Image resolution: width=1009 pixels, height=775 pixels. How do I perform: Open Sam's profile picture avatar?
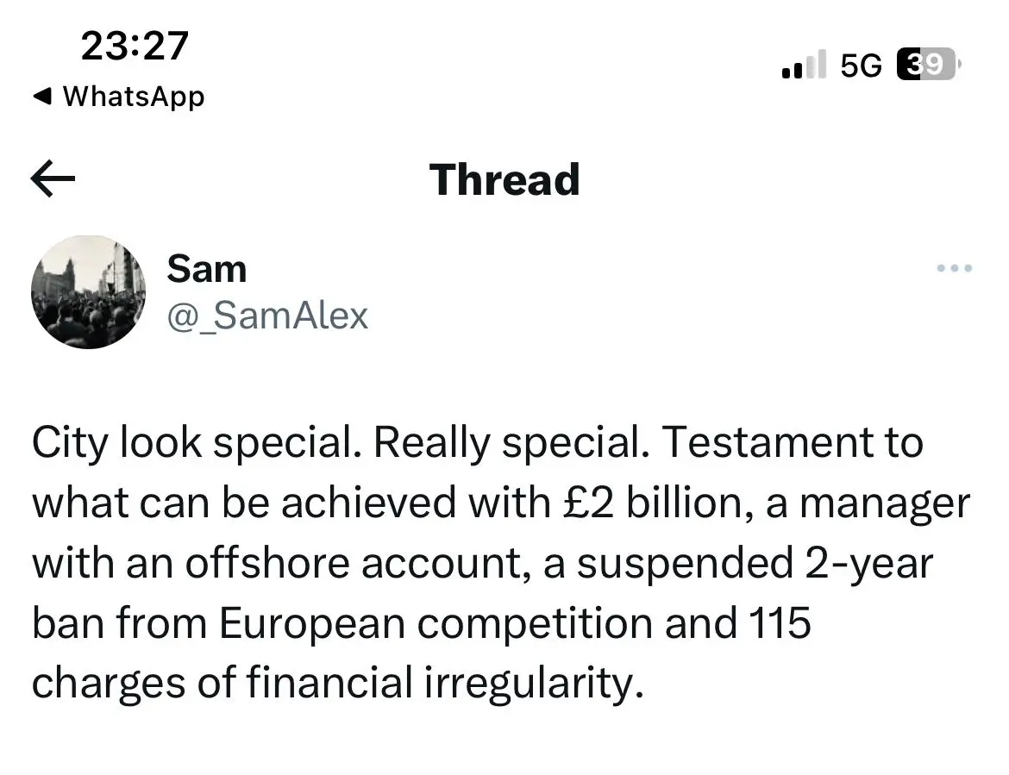88,291
